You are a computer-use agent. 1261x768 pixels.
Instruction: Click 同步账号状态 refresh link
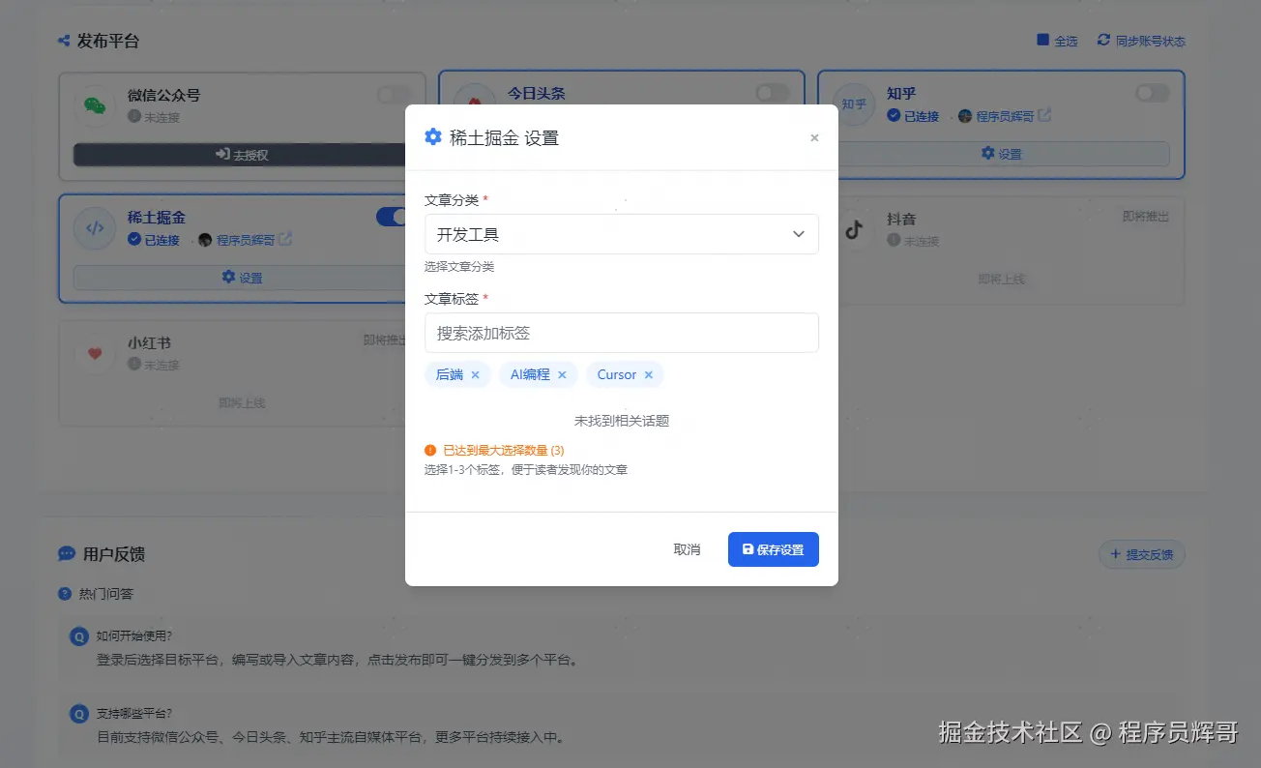click(1141, 41)
